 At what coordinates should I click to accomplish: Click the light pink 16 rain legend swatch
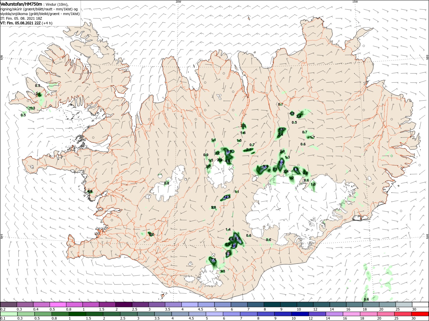tap(352, 314)
